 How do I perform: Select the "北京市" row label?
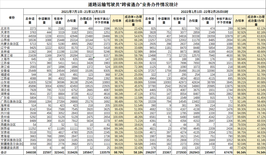click(x=12, y=28)
